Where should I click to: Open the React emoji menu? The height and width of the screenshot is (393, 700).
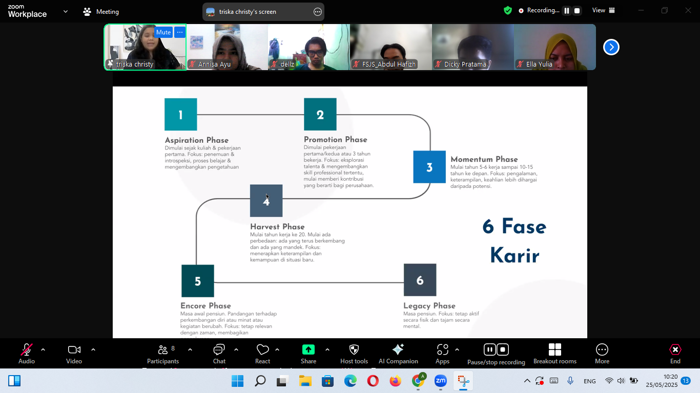click(x=263, y=354)
